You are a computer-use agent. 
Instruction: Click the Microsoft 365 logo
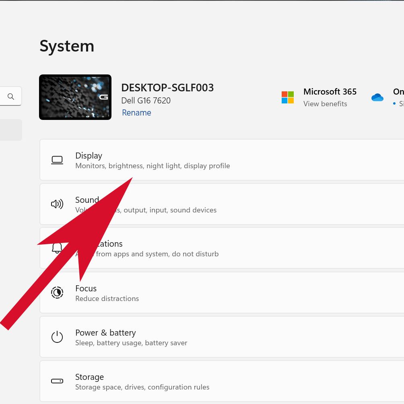pyautogui.click(x=288, y=97)
